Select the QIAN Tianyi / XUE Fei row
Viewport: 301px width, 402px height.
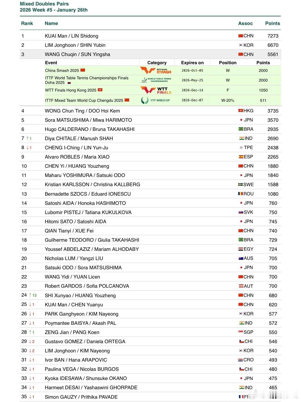pyautogui.click(x=150, y=231)
